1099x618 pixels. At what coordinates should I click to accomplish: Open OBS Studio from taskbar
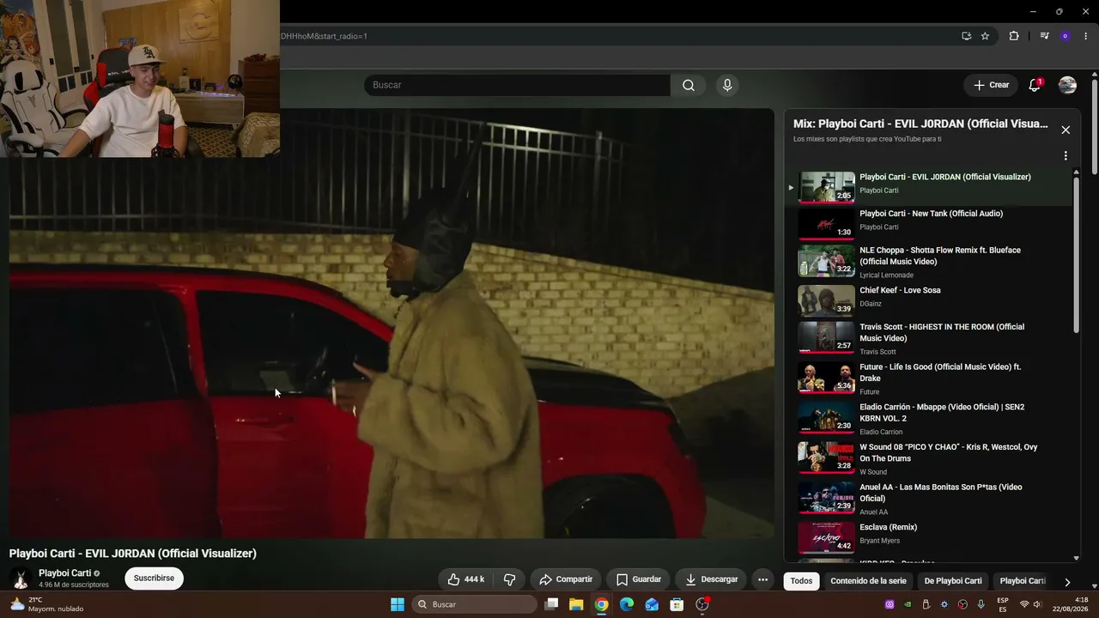[x=702, y=604]
